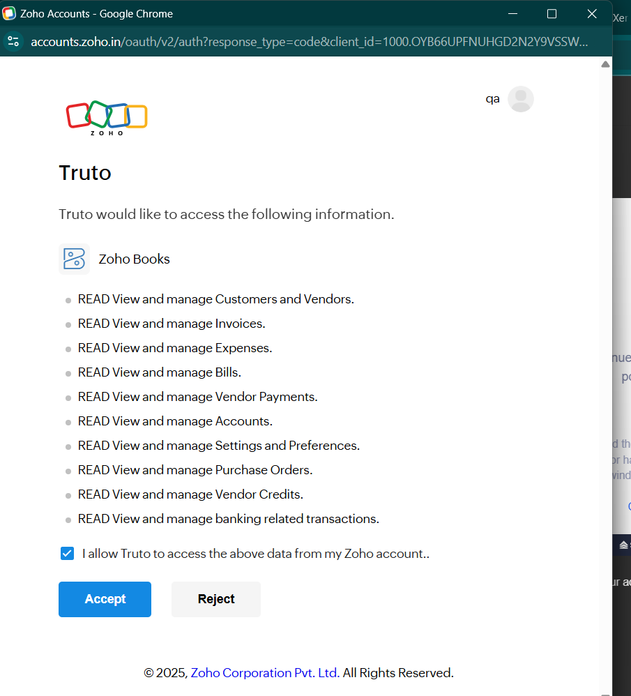Minimize the Zoho Accounts window

(x=513, y=14)
